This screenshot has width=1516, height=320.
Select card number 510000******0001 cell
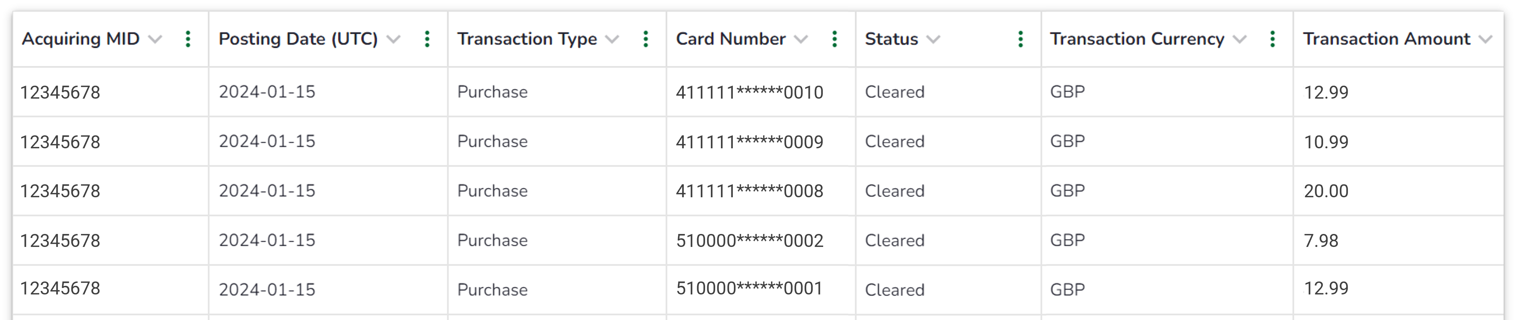(749, 288)
